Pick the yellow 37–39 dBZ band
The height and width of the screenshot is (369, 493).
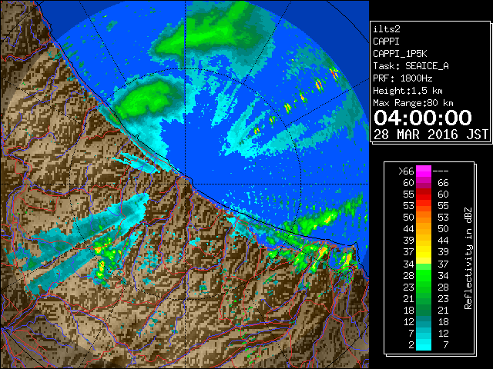tap(424, 252)
